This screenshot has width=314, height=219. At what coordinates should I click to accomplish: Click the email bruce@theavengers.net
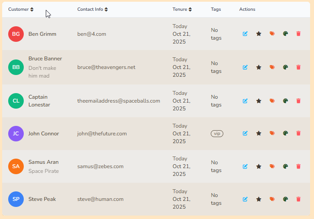click(x=106, y=67)
